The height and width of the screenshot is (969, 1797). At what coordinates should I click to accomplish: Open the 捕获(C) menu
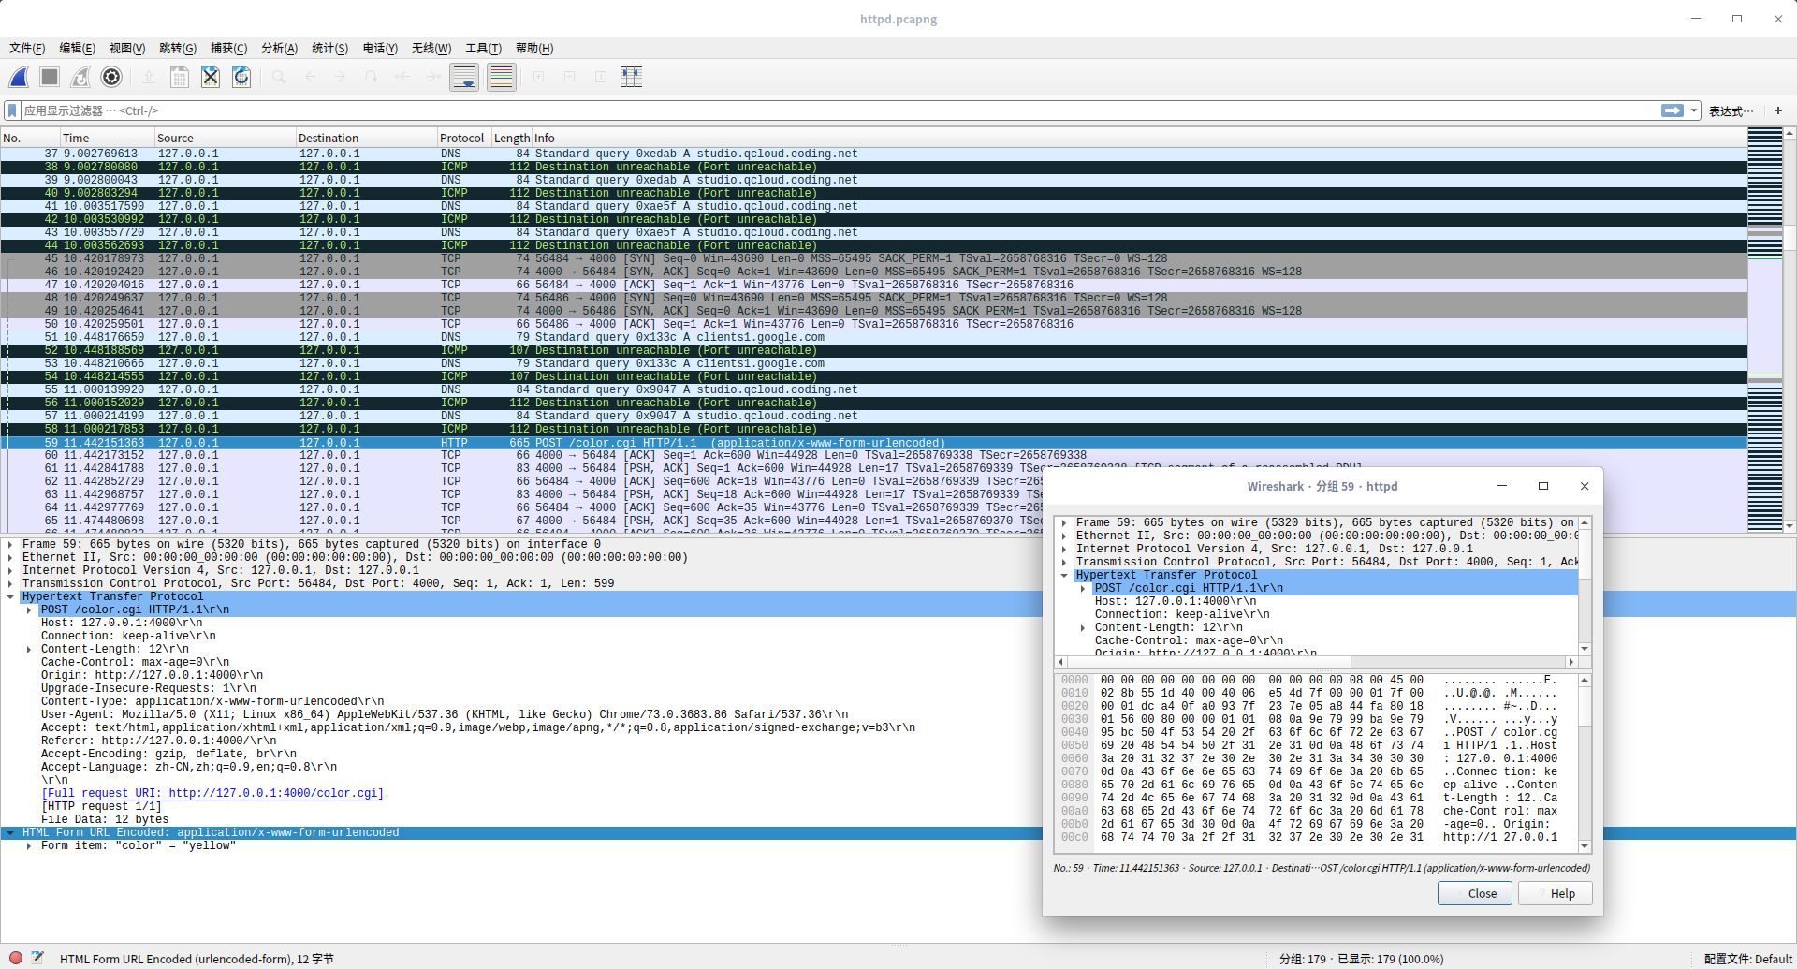(x=228, y=48)
